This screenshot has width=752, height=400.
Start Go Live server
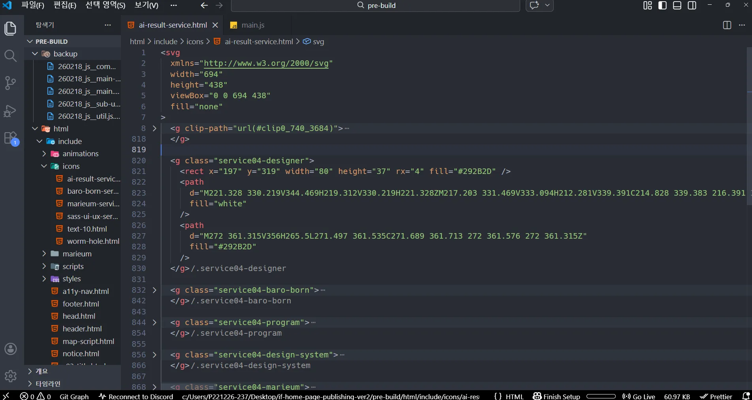click(639, 396)
